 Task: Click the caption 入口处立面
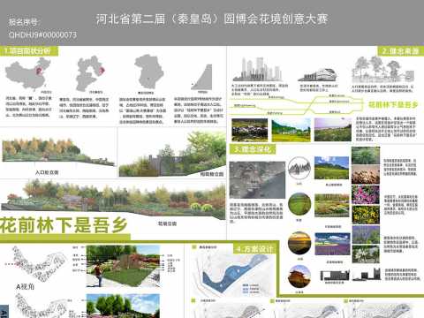47,172
